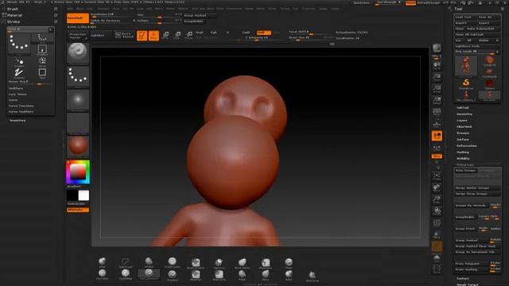
Task: Expand the Geometry subpalette
Action: pyautogui.click(x=464, y=114)
